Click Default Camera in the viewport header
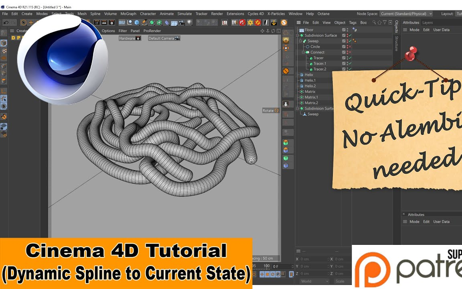This screenshot has width=462, height=289. point(162,38)
